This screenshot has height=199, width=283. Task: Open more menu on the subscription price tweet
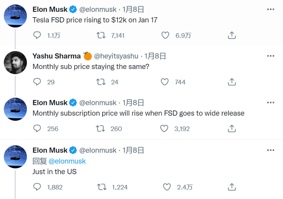(x=271, y=103)
